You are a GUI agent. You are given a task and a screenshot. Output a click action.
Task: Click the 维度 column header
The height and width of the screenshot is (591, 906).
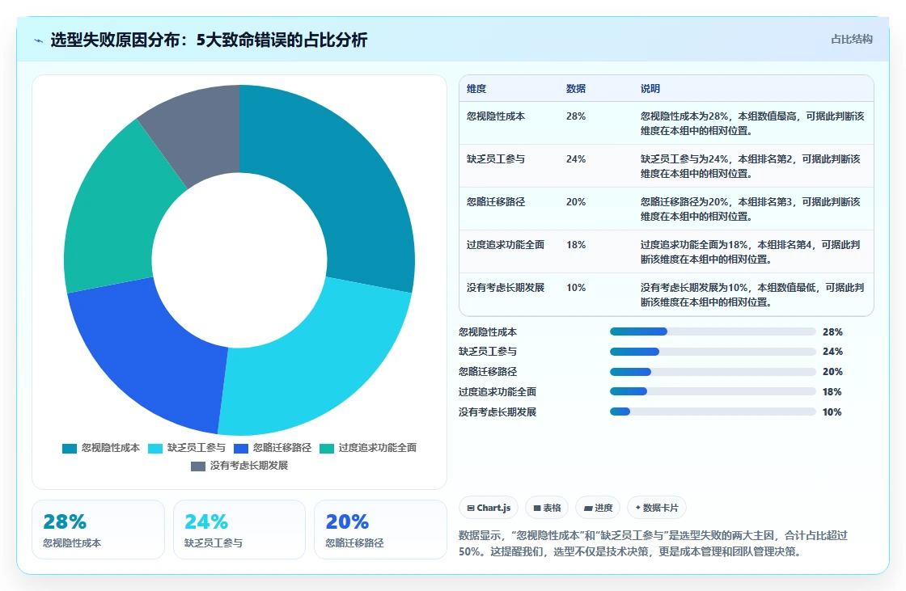pyautogui.click(x=476, y=89)
